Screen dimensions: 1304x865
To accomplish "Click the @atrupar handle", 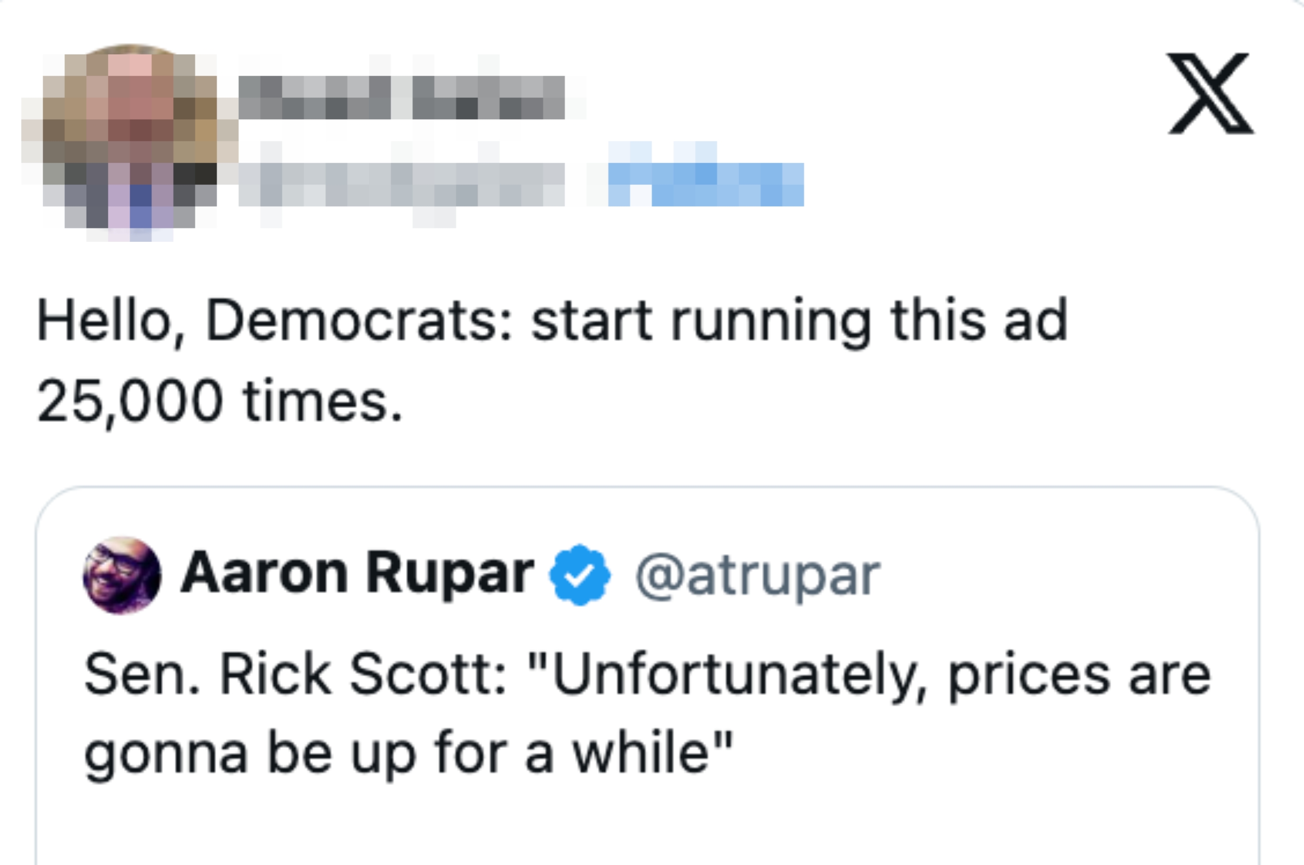I will coord(757,576).
